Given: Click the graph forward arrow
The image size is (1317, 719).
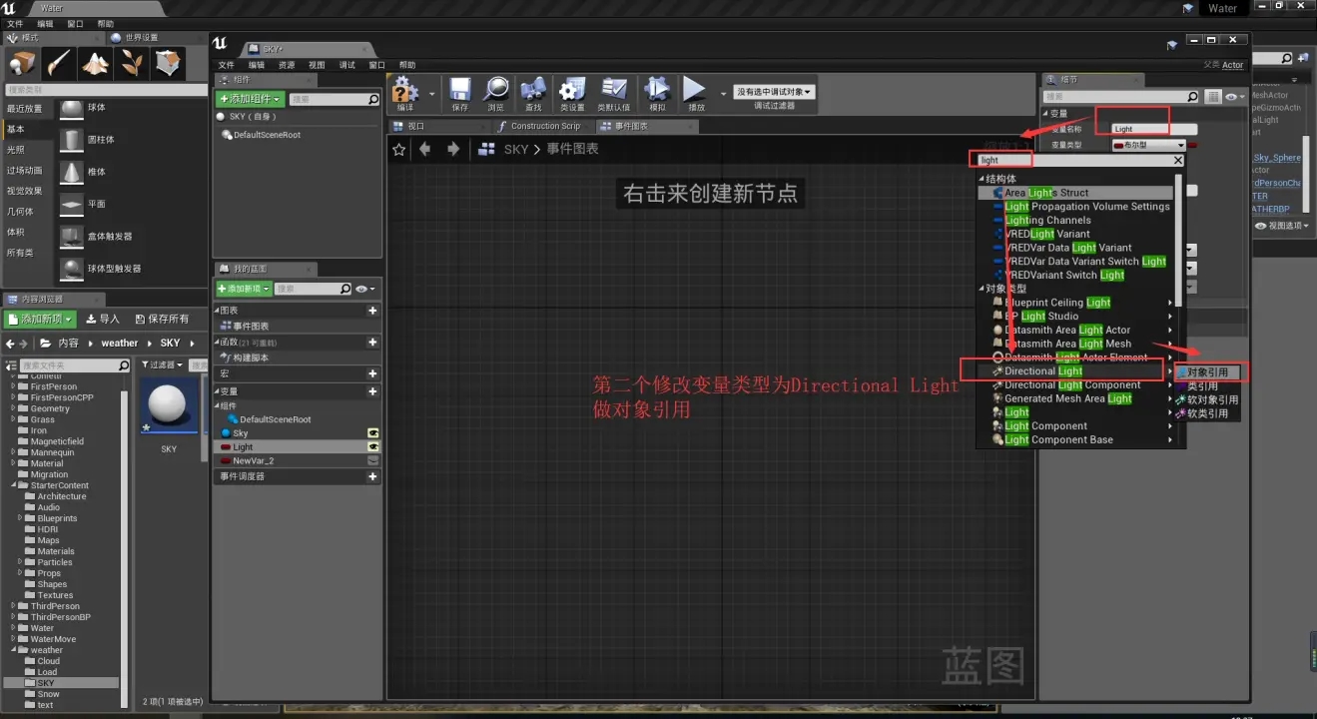Looking at the screenshot, I should [x=453, y=149].
